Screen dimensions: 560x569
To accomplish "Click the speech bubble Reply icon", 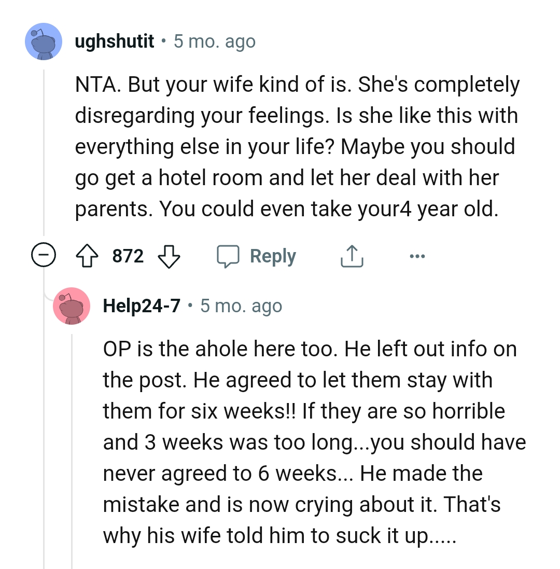I will (x=230, y=255).
